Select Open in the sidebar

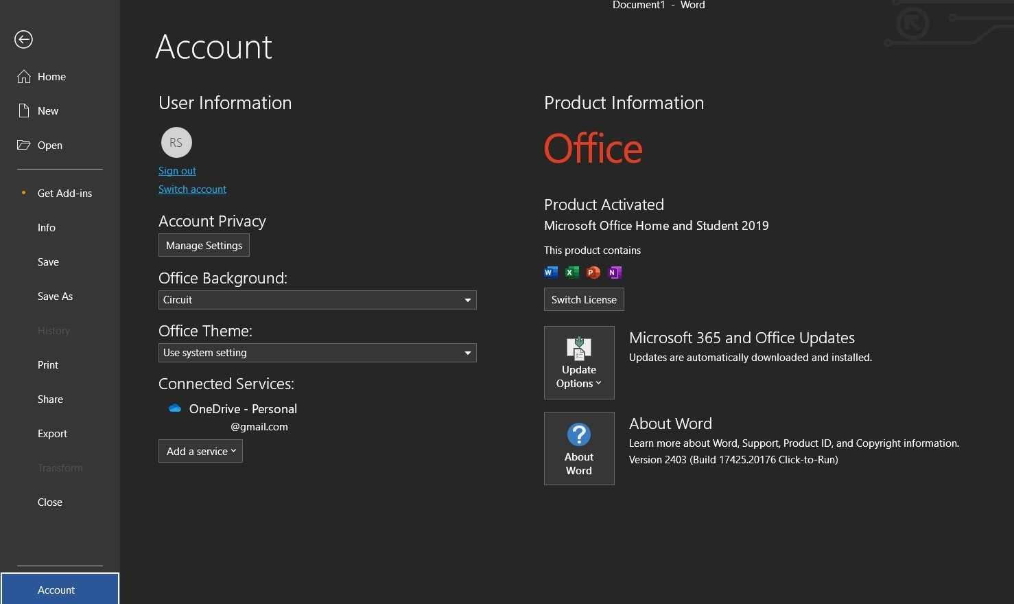pyautogui.click(x=60, y=145)
